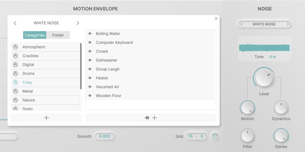Click the plus icon below the category list
The height and width of the screenshot is (152, 305).
pyautogui.click(x=46, y=118)
